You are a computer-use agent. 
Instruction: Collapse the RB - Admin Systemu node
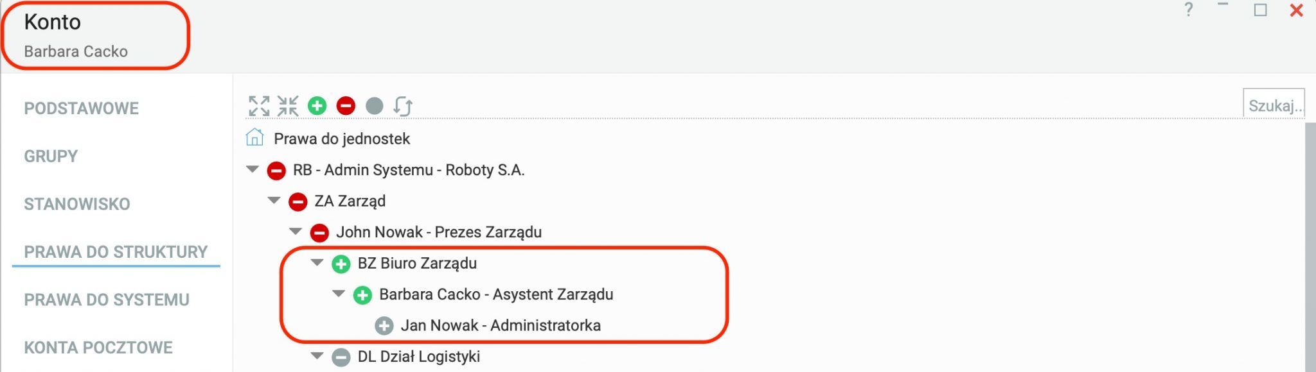point(253,169)
